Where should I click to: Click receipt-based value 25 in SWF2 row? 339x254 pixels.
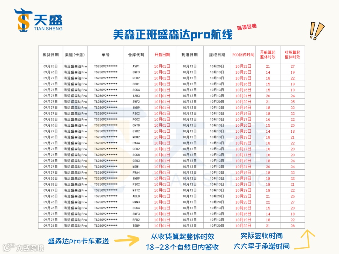coord(293,102)
